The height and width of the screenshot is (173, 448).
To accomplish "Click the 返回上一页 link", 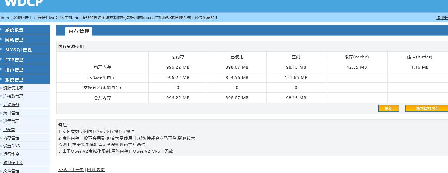I will point(71,170).
